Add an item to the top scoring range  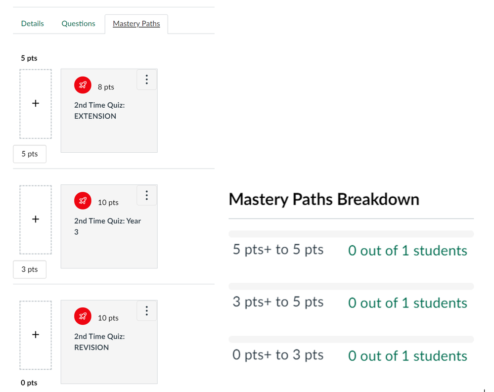[x=36, y=104]
